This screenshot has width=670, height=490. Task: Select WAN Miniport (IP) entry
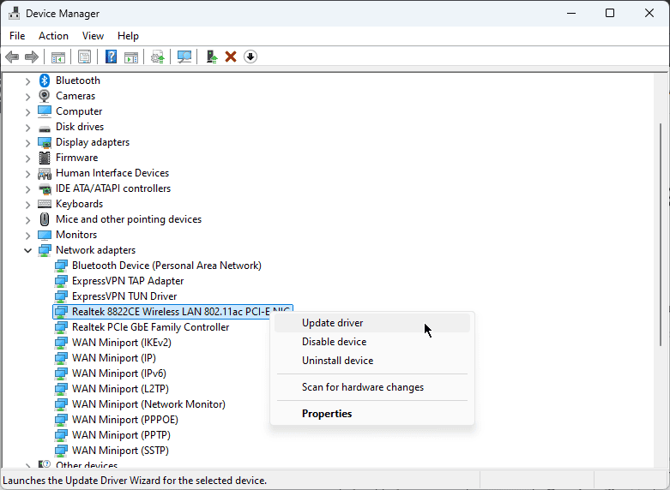coord(113,358)
